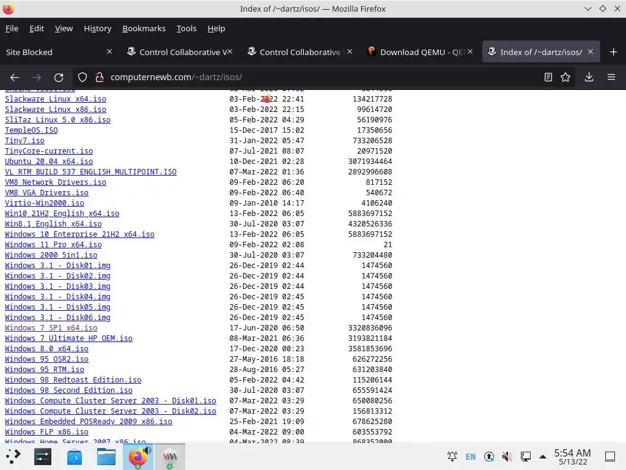Bookmark this page with the star
This screenshot has width=626, height=470.
(565, 77)
